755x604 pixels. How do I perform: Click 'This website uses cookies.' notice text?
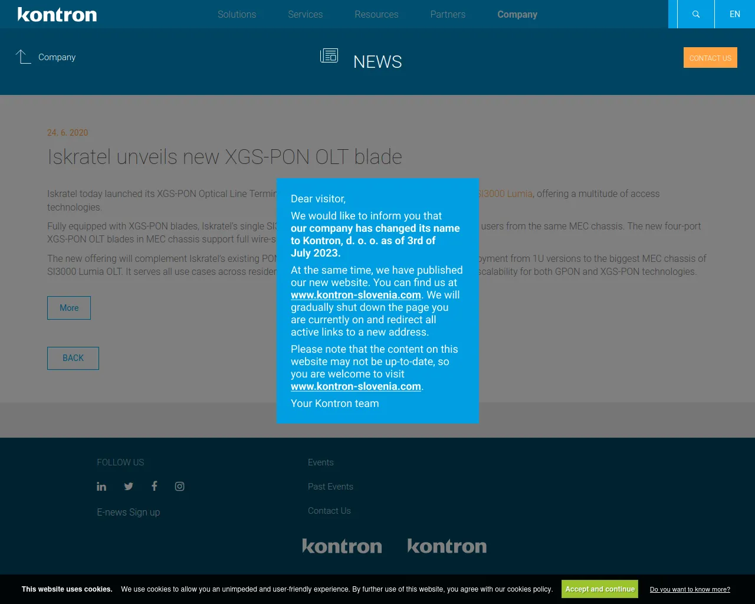(67, 589)
